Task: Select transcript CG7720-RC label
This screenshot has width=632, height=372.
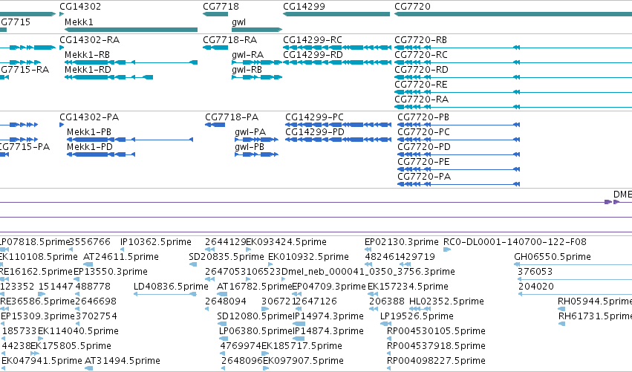Action: pos(421,55)
